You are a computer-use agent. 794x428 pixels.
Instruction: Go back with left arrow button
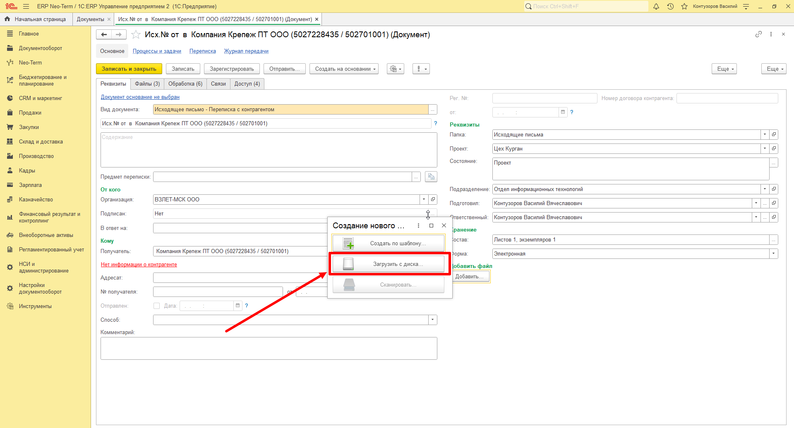[104, 35]
